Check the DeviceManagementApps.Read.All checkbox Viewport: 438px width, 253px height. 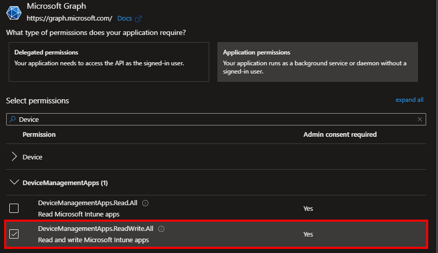14,208
